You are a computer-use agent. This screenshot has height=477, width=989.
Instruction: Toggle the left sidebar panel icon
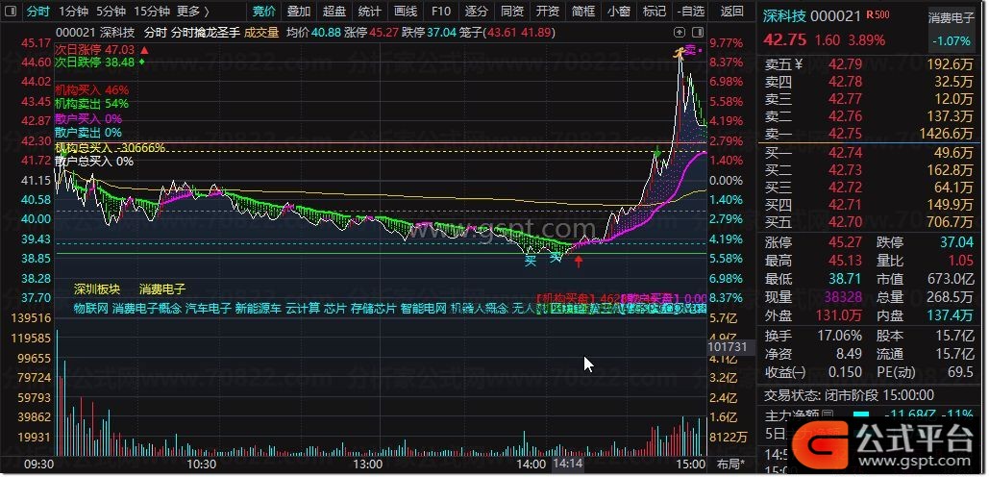[x=12, y=12]
